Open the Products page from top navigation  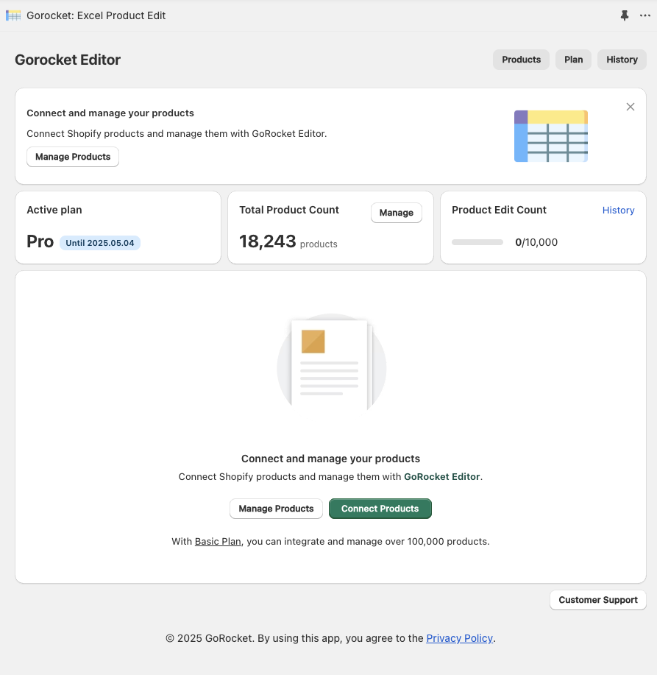coord(521,60)
